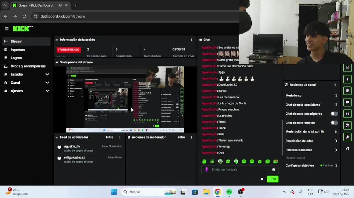This screenshot has width=354, height=198.
Task: Open Configurar objetivos arrow
Action: (x=336, y=166)
